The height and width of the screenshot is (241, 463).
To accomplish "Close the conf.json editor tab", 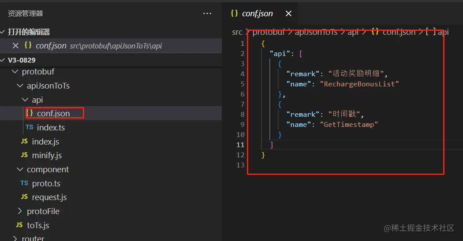I will pos(288,14).
